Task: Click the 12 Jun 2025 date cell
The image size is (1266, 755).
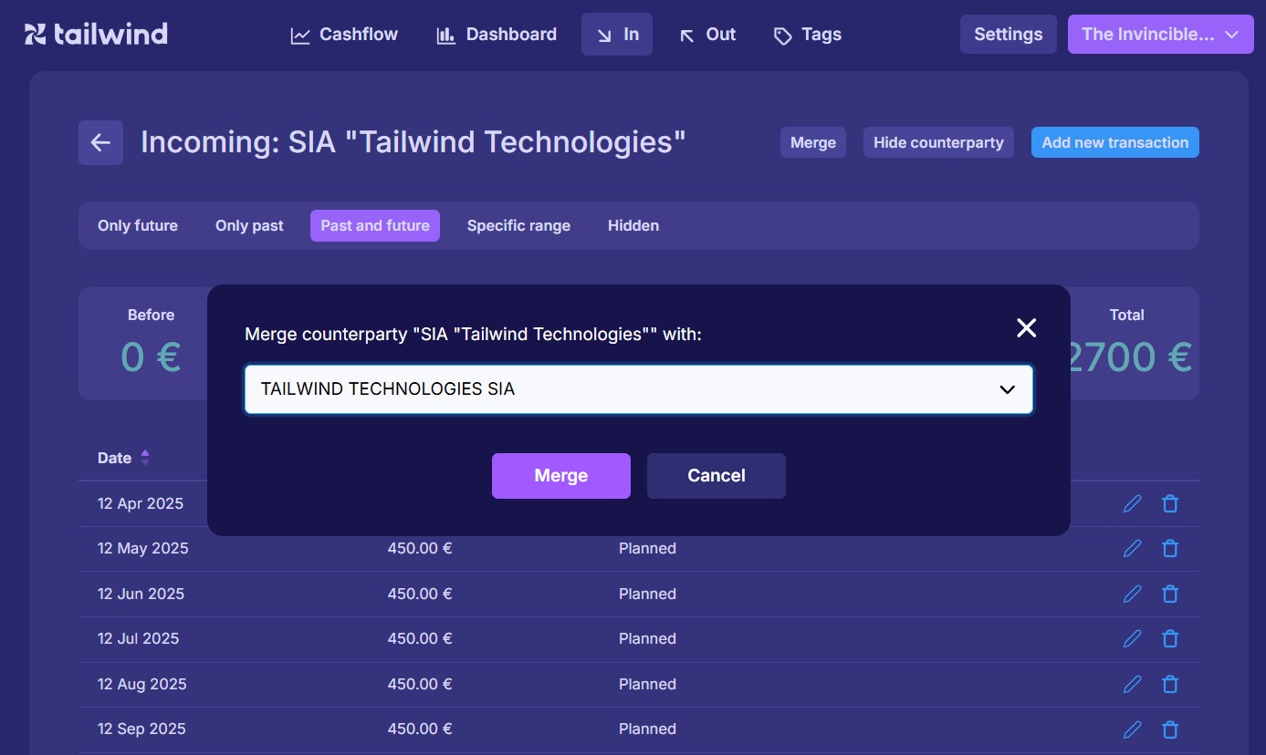Action: [x=141, y=594]
